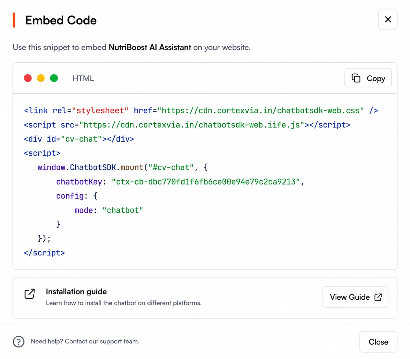Screen dimensions: 410x359
Task: Close the Embed Code dialog with X
Action: (x=388, y=19)
